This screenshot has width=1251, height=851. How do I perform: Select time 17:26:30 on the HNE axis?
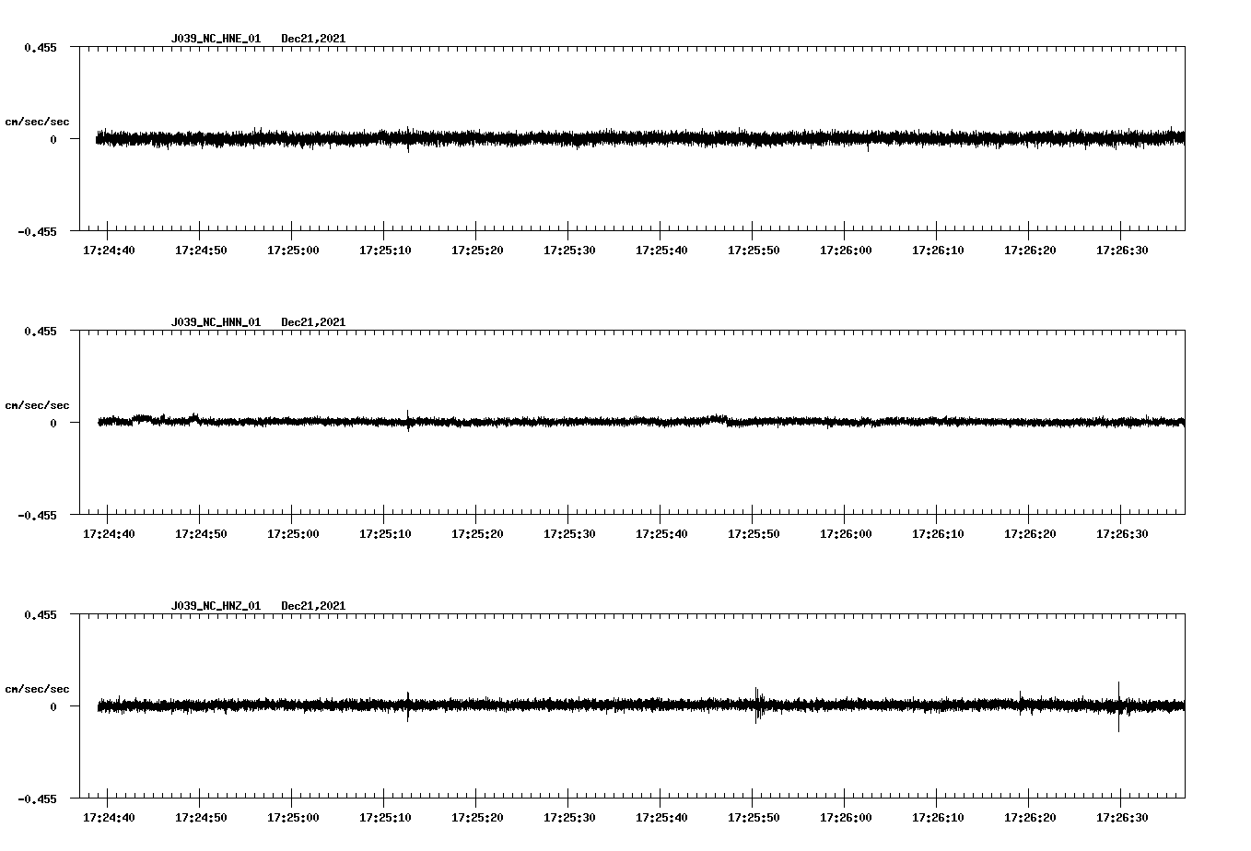[1122, 250]
